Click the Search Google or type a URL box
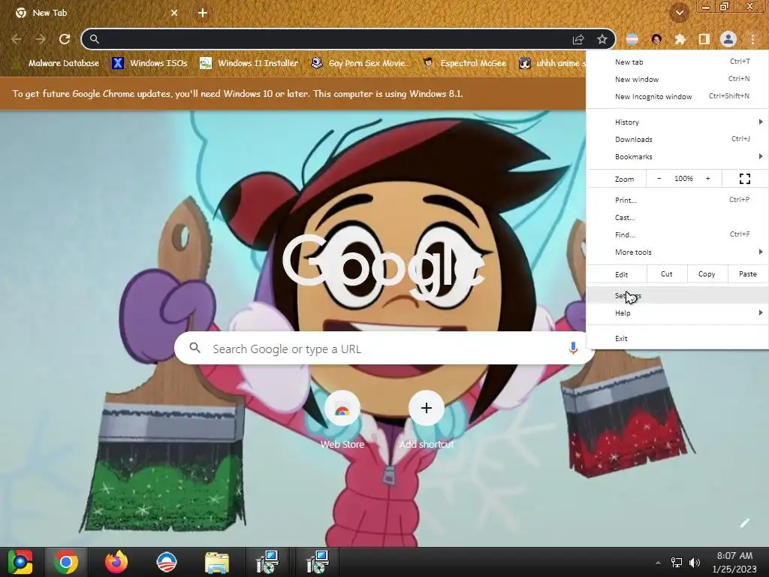The width and height of the screenshot is (769, 577). click(x=384, y=349)
